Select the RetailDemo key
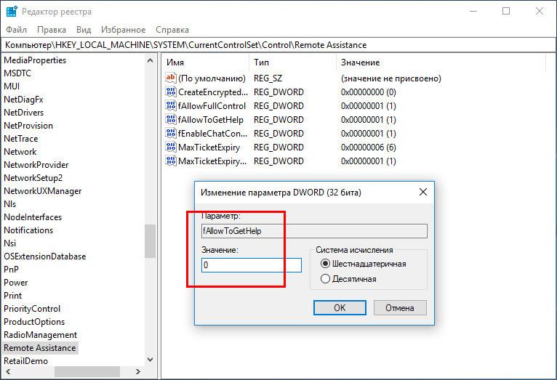Viewport: 557px width, 380px height. [x=25, y=362]
